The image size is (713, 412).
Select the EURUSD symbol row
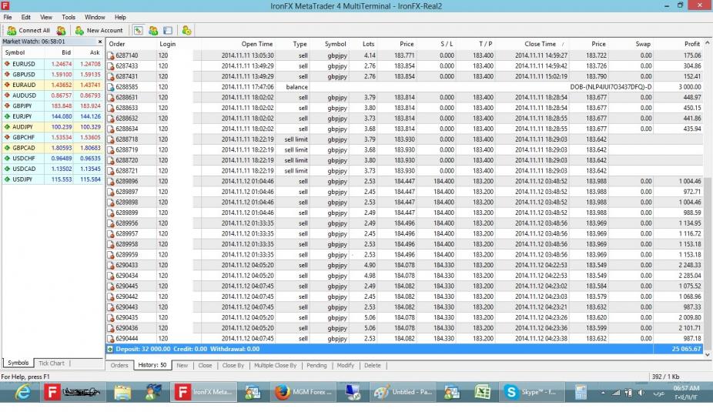point(23,63)
